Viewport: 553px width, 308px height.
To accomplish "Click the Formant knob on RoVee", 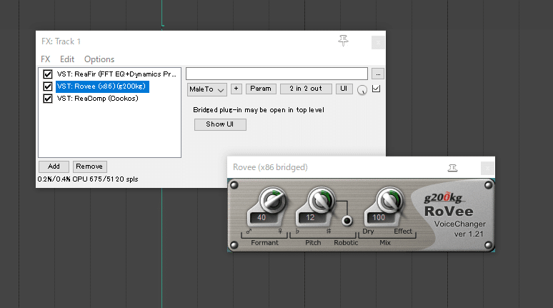I will (272, 200).
